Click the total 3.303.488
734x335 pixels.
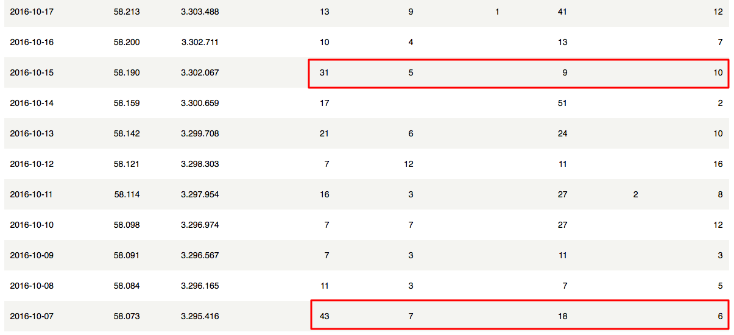[200, 12]
